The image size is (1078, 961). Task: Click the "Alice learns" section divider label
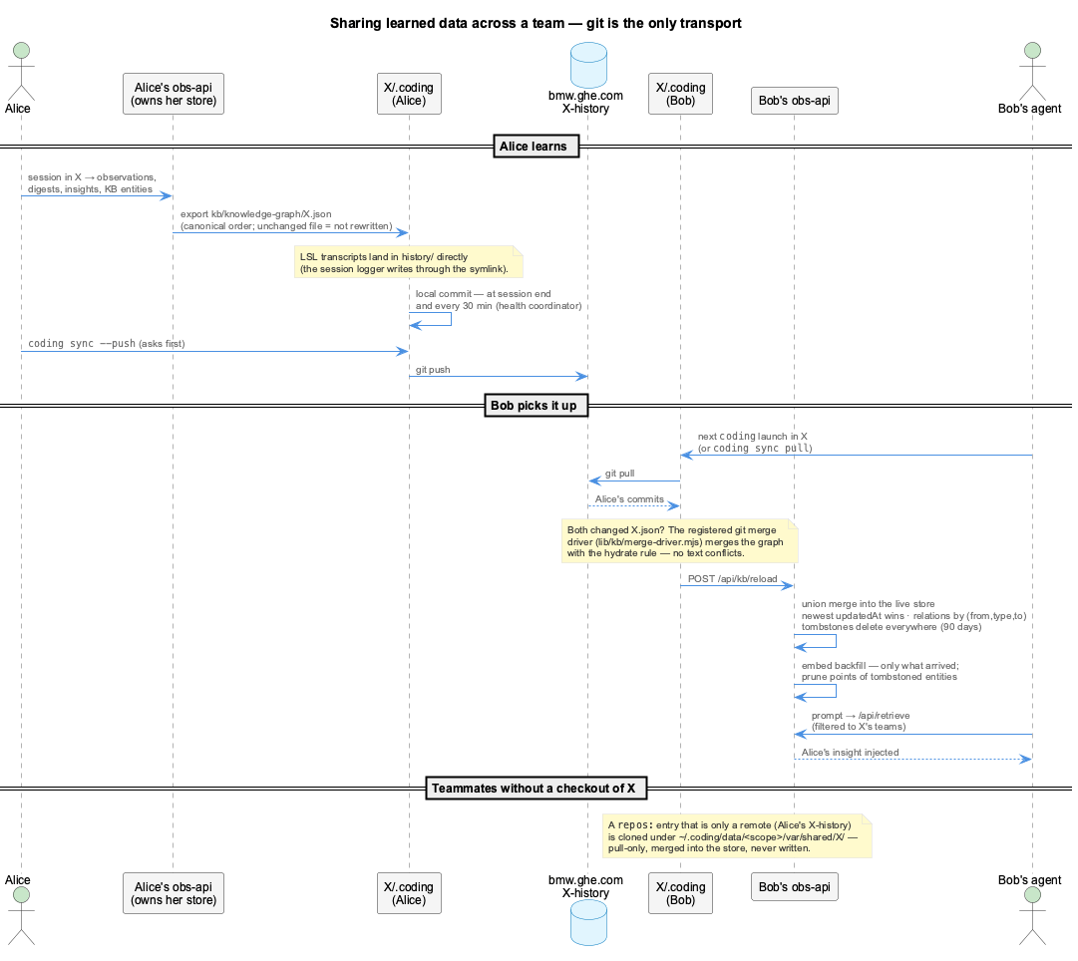coord(537,147)
